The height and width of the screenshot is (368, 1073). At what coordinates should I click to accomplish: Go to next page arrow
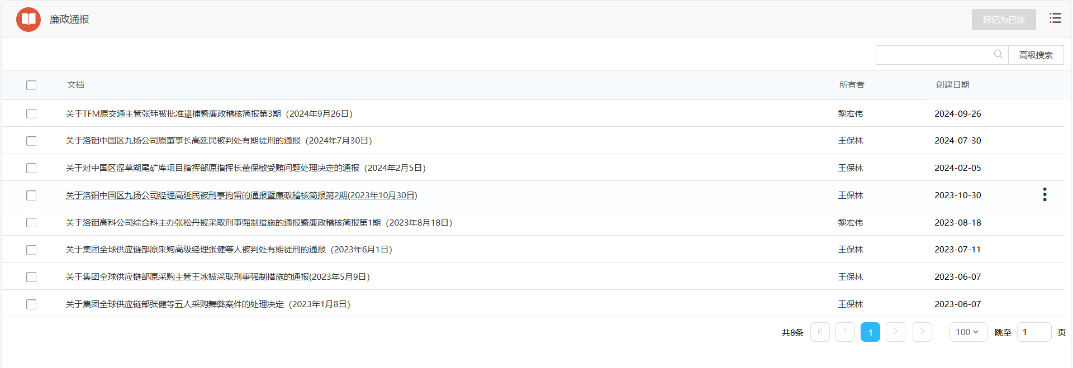point(895,332)
